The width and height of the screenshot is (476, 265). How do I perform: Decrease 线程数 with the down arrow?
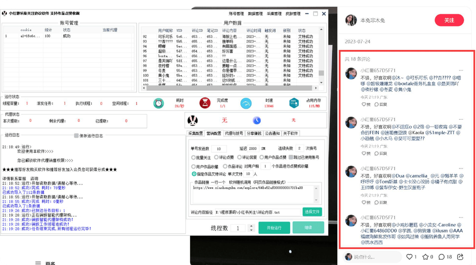pyautogui.click(x=251, y=231)
